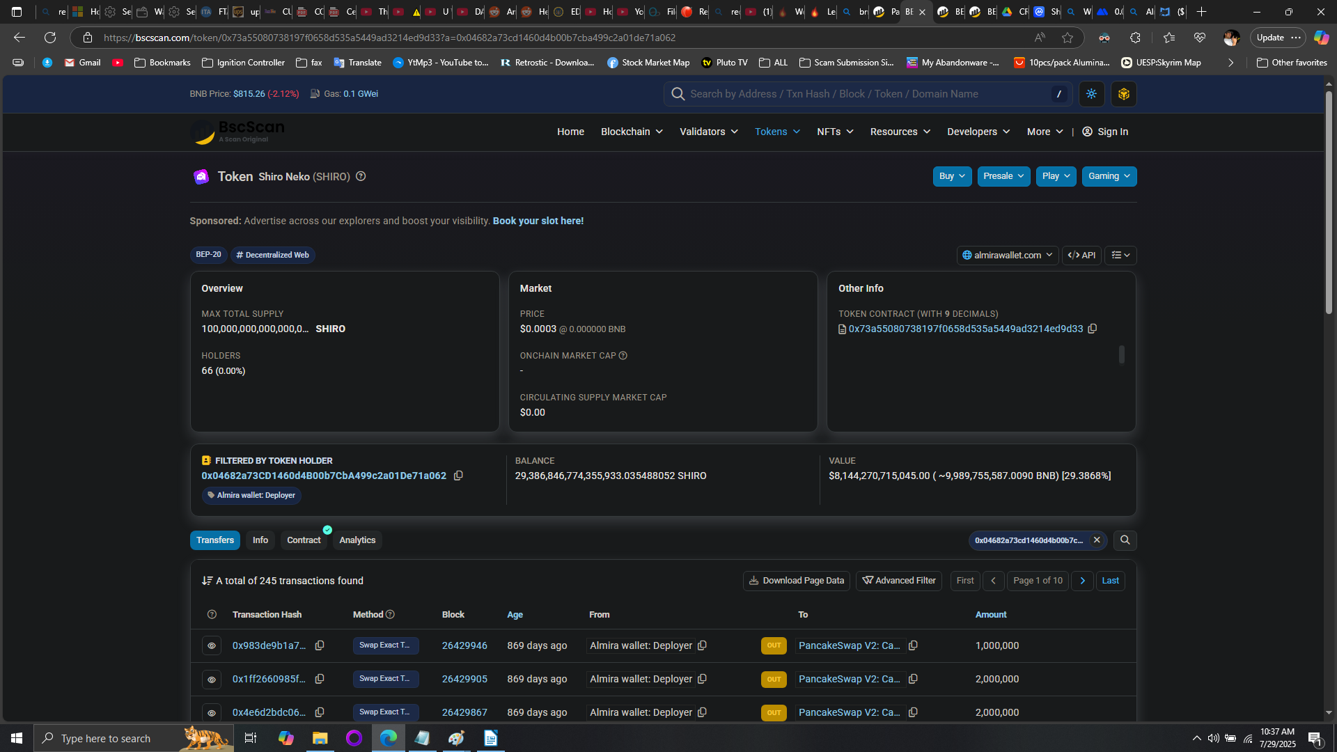
Task: Copy From address in block 26429946 row
Action: click(702, 645)
